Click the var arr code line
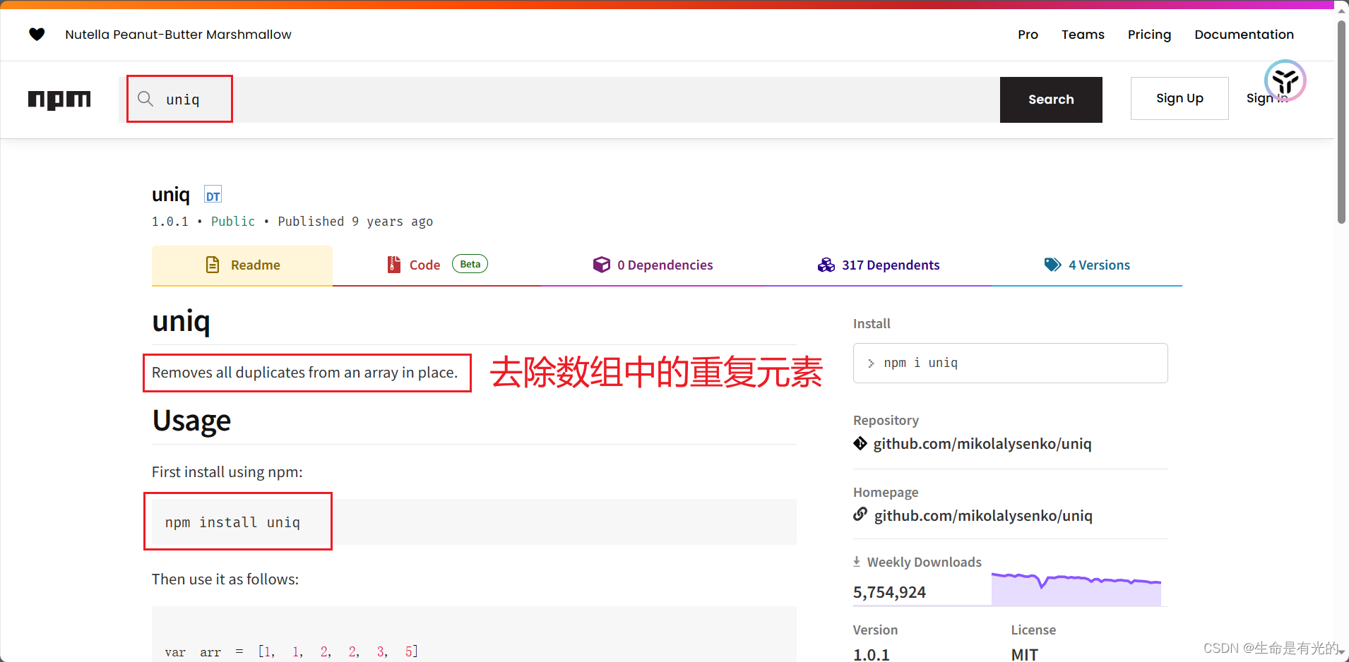Viewport: 1349px width, 662px height. click(292, 651)
